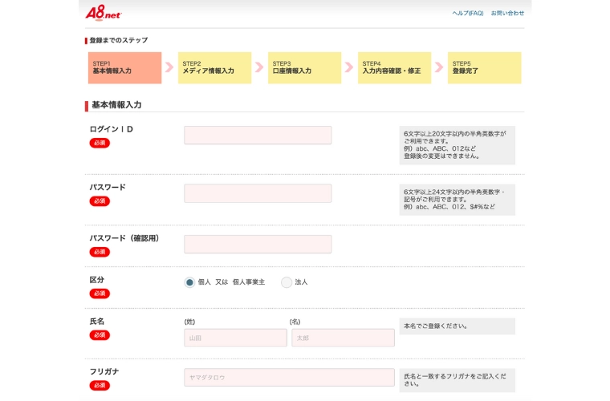
Task: Click the 必須 badge under 氏名
Action: tap(100, 335)
